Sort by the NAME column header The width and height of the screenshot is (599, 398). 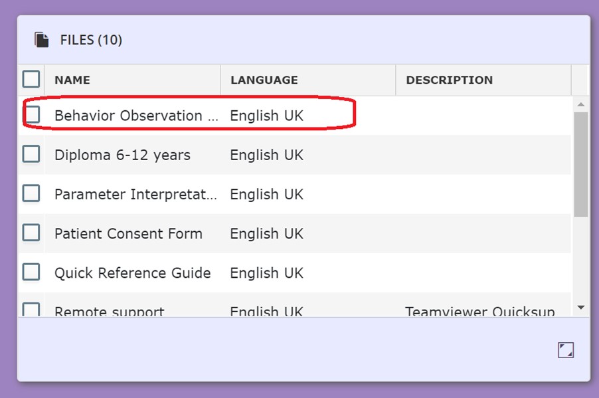pos(72,80)
